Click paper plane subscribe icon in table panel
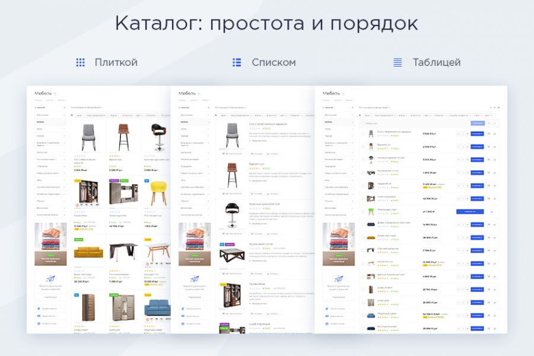Viewport: 534px width, 356px height. tap(339, 279)
